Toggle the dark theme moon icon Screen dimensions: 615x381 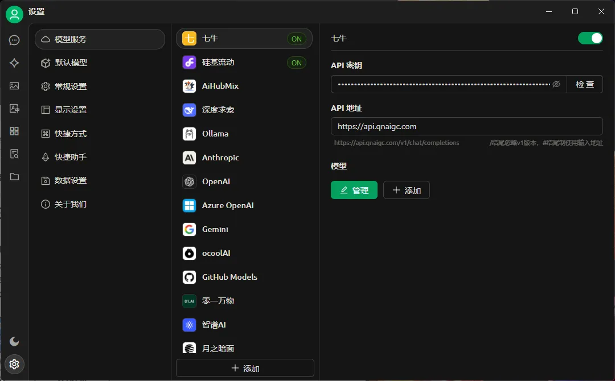(x=14, y=341)
